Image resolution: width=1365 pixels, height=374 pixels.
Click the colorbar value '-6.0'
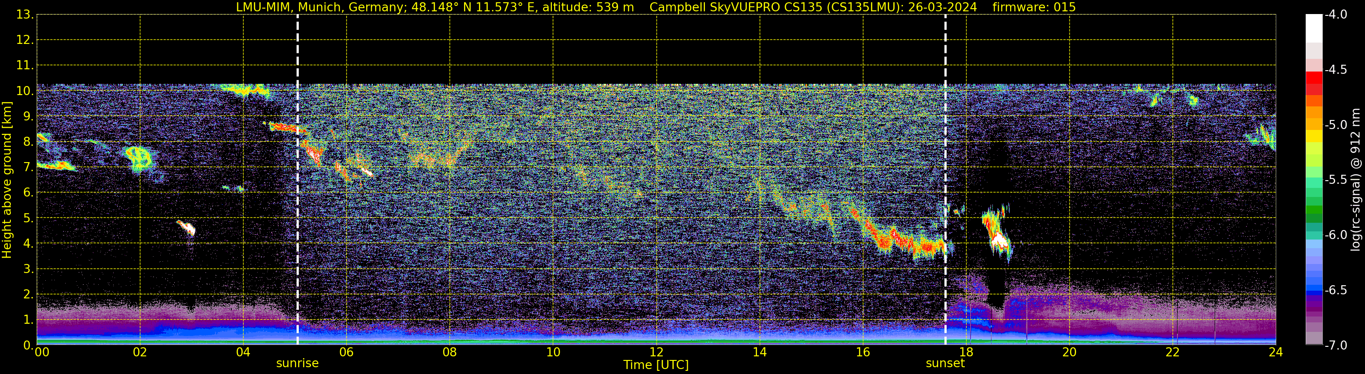coord(1336,235)
